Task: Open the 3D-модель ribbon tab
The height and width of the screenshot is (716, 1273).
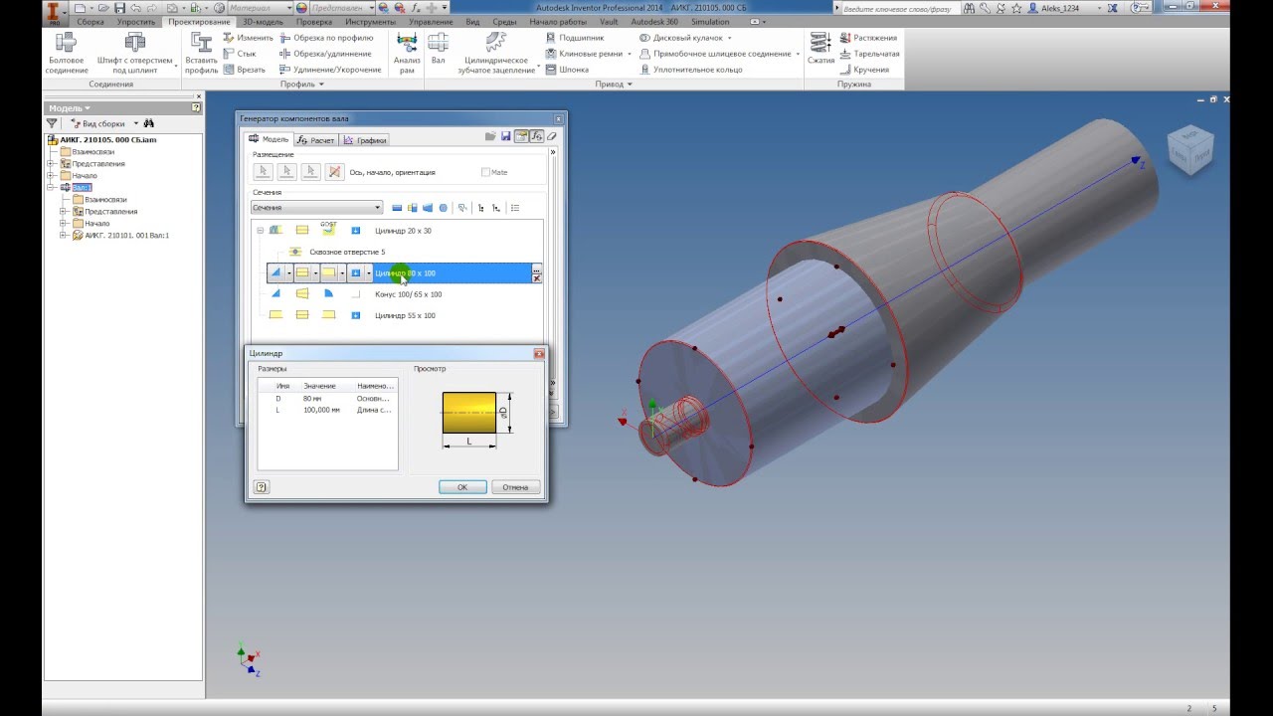Action: click(264, 22)
